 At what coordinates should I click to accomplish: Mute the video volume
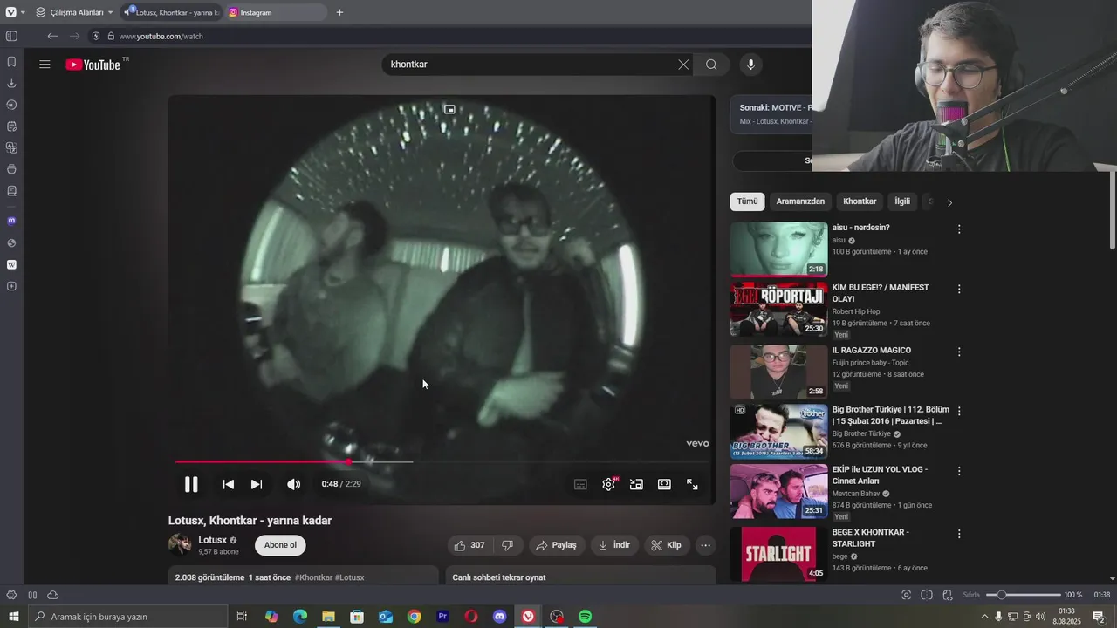click(x=294, y=484)
